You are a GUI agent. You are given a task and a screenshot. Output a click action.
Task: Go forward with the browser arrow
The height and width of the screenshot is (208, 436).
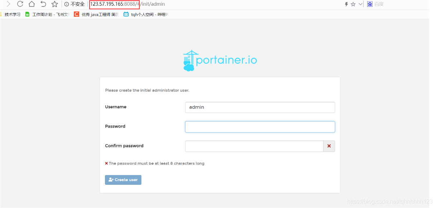click(9, 4)
